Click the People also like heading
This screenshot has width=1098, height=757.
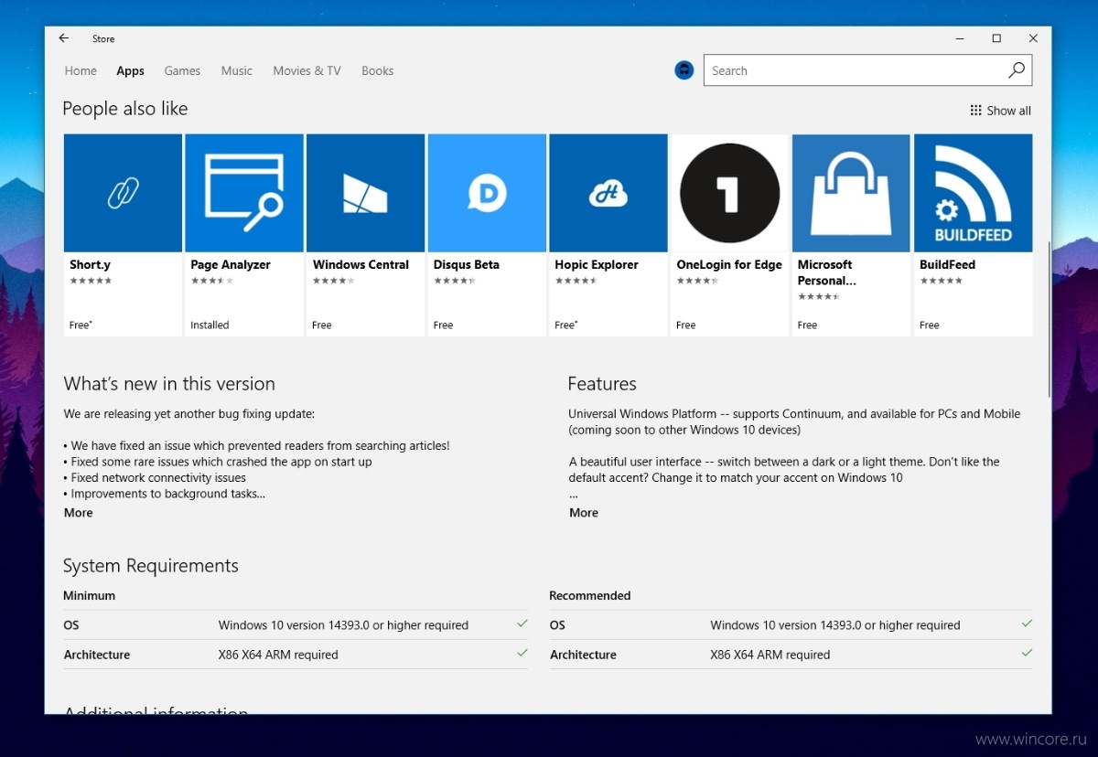125,109
